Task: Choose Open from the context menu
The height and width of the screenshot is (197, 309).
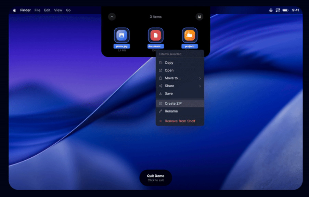Action: [180, 70]
